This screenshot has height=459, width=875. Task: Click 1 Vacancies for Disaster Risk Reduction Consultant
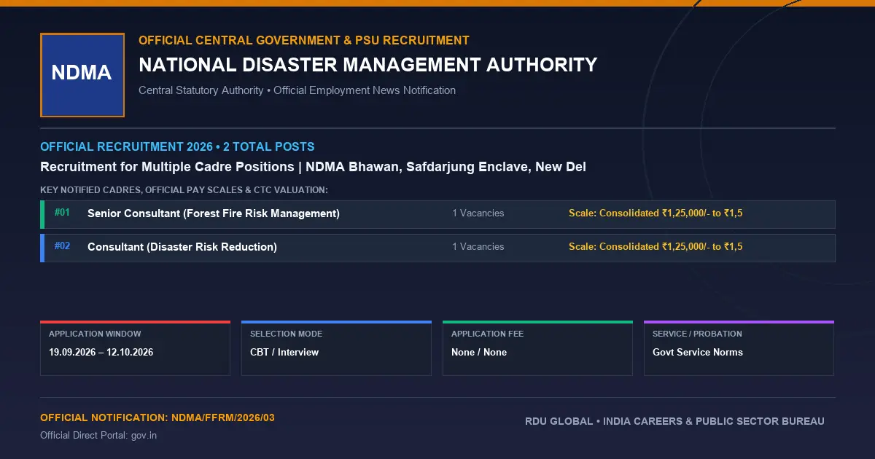pyautogui.click(x=478, y=247)
